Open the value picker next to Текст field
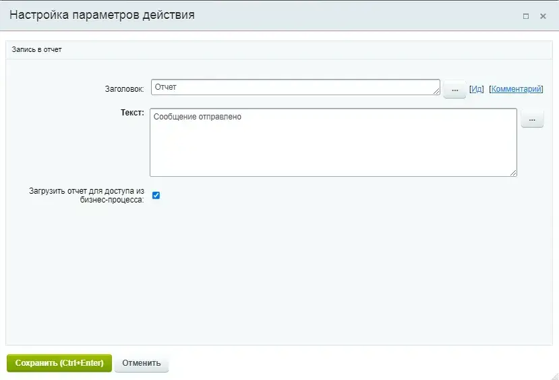The width and height of the screenshot is (559, 380). click(532, 119)
